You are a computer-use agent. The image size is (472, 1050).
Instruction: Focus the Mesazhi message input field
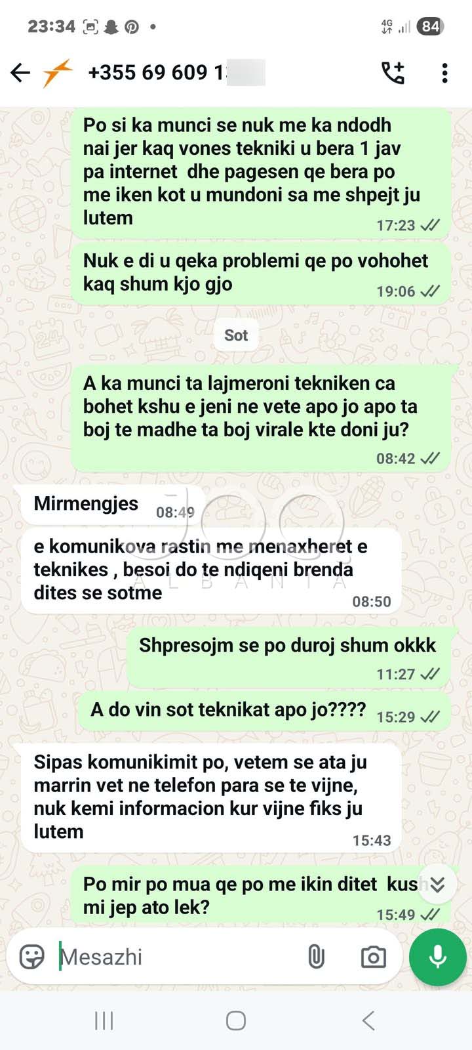click(177, 957)
